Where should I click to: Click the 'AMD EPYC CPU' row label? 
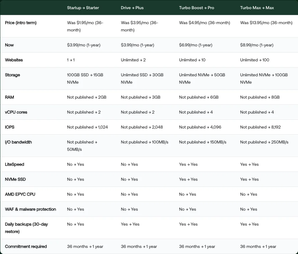20,194
